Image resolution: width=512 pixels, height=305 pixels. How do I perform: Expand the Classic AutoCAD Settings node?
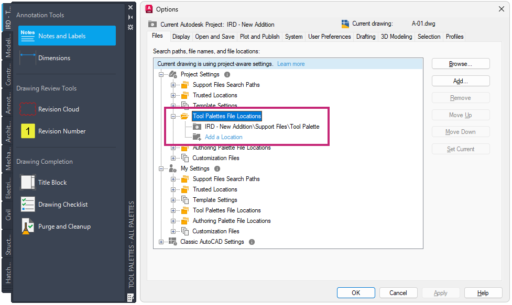click(x=161, y=242)
